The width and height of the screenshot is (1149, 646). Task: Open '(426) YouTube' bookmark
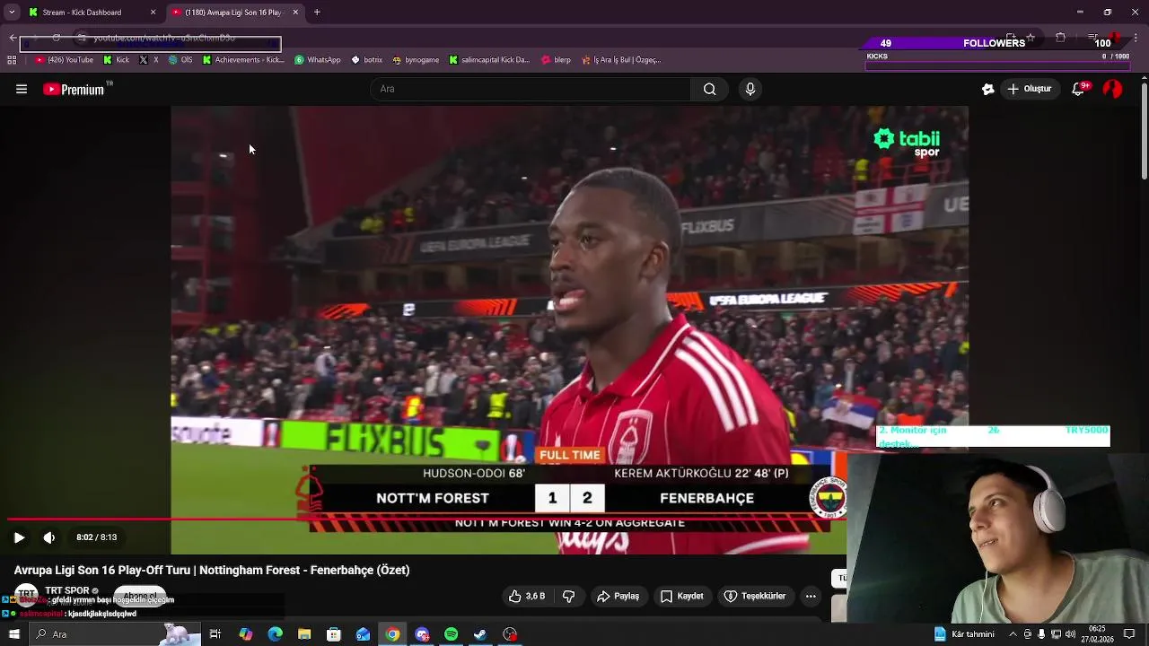(64, 60)
